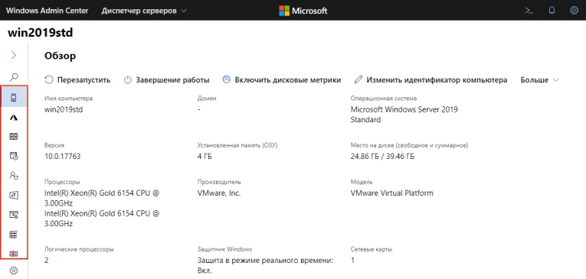586x279 pixels.
Task: Open the Azure hybrid services sidebar icon
Action: pos(14,118)
